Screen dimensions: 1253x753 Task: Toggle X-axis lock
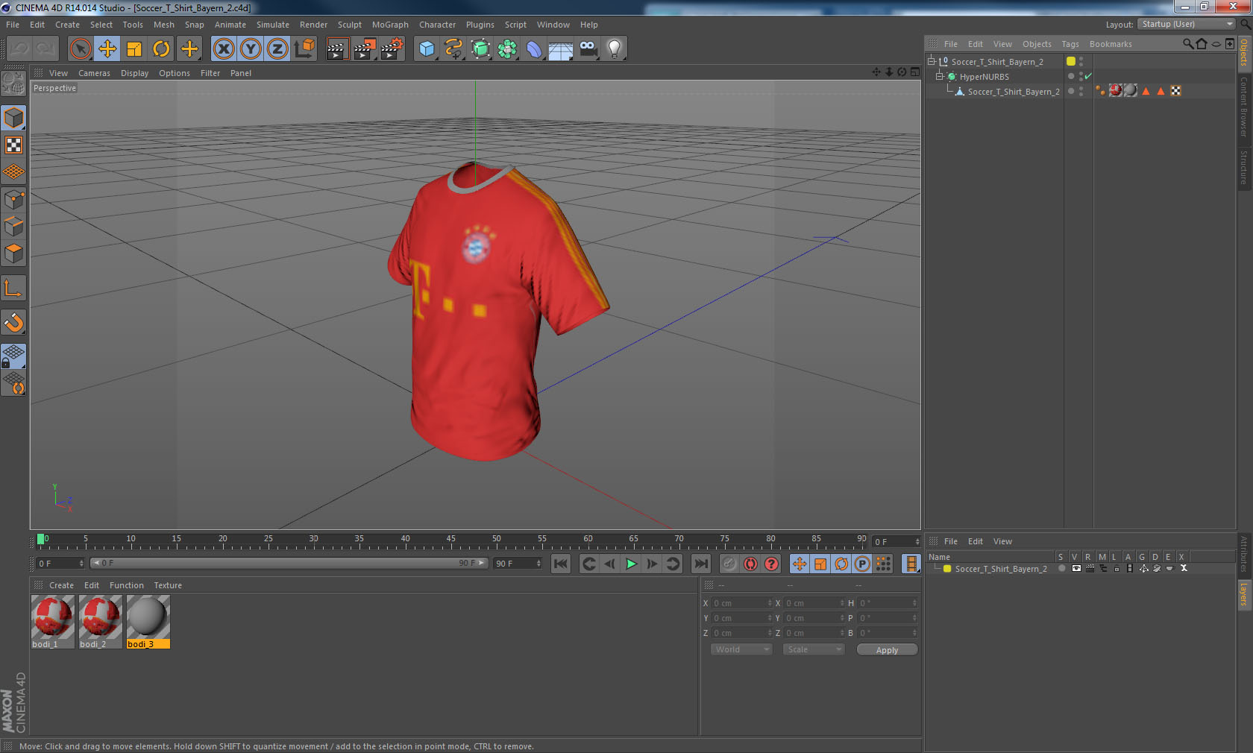click(223, 49)
